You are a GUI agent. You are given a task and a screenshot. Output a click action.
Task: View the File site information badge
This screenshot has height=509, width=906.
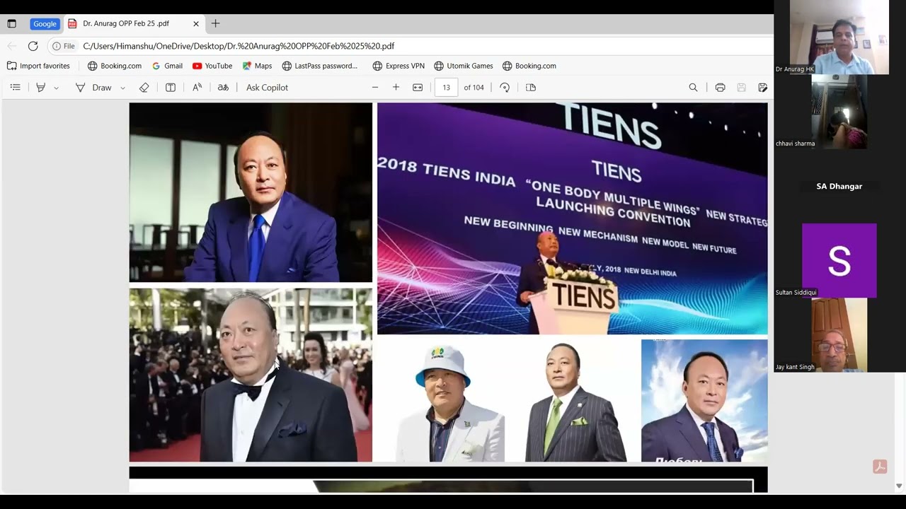coord(64,46)
